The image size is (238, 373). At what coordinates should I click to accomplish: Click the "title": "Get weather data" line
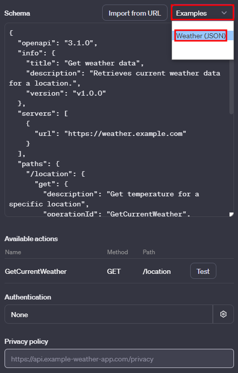[85, 63]
